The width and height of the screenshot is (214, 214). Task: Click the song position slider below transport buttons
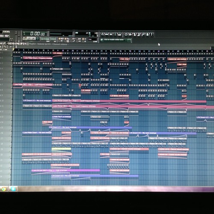click(32, 42)
